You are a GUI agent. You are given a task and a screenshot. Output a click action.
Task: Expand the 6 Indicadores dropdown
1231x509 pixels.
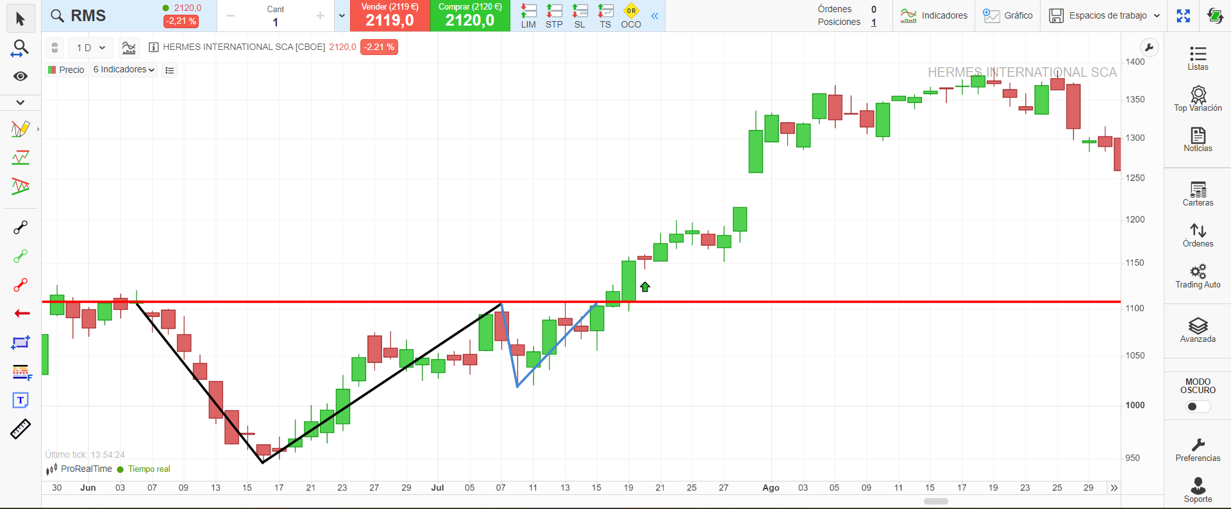(x=124, y=70)
